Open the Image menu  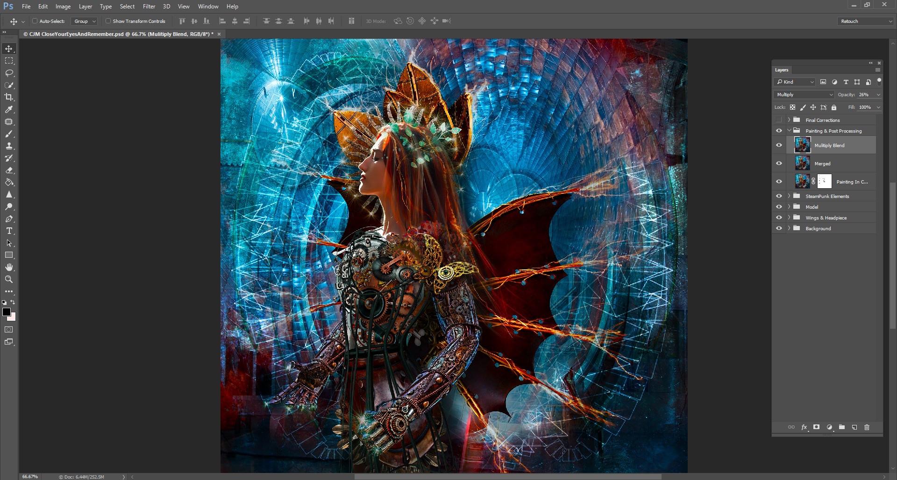click(x=63, y=7)
